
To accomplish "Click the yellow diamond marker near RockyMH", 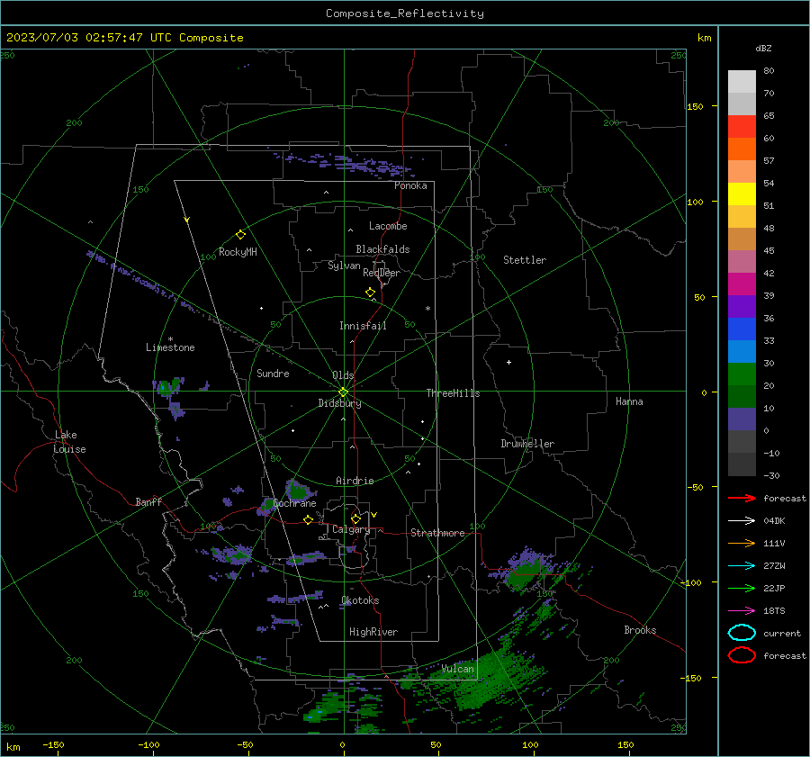I will click(x=240, y=235).
